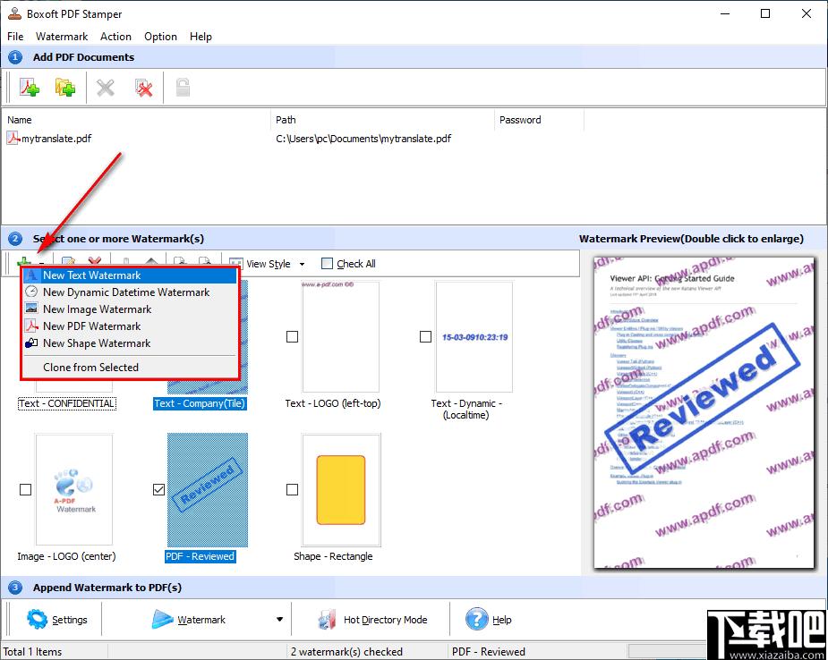Click the PDF icon beside mytranslate.pdf
The width and height of the screenshot is (828, 660).
(13, 139)
